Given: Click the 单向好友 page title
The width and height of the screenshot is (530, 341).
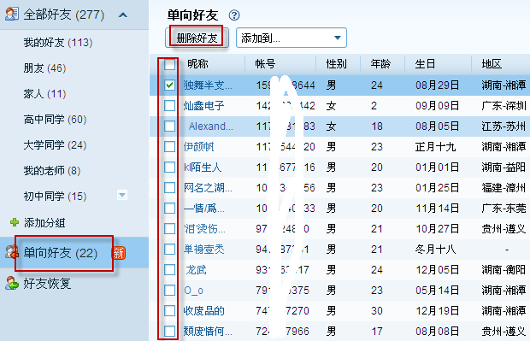Looking at the screenshot, I should click(192, 15).
